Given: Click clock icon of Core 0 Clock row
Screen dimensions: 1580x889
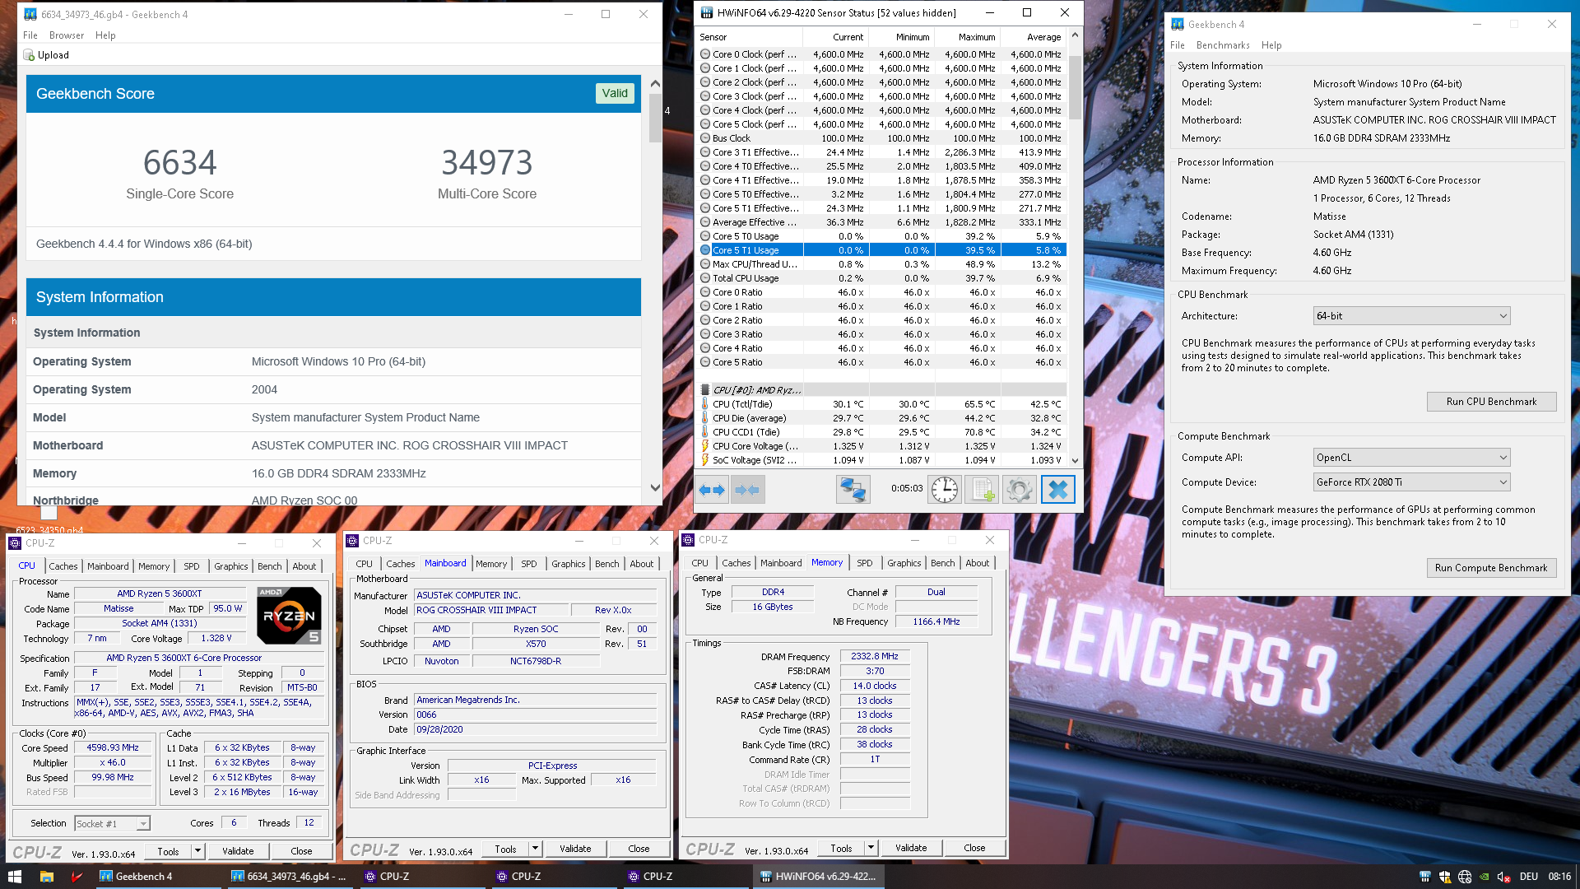Looking at the screenshot, I should tap(705, 54).
